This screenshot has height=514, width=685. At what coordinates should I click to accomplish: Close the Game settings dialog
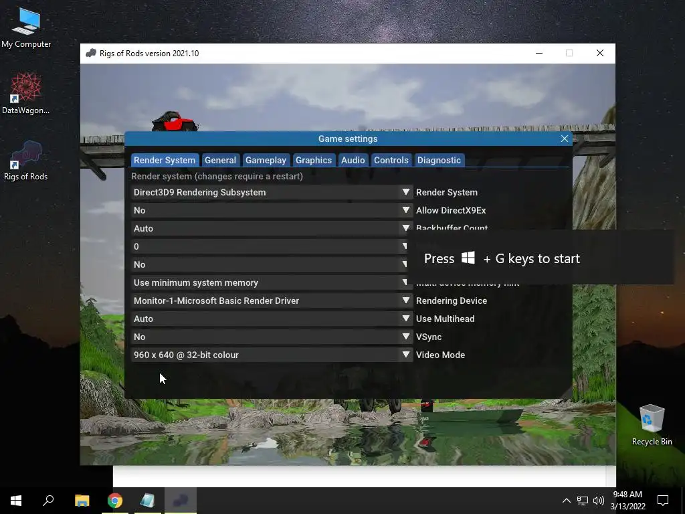pyautogui.click(x=565, y=139)
